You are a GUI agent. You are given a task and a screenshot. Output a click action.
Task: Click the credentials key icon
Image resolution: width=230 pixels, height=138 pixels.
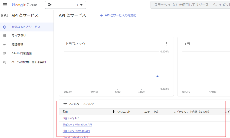pyautogui.click(x=5, y=45)
